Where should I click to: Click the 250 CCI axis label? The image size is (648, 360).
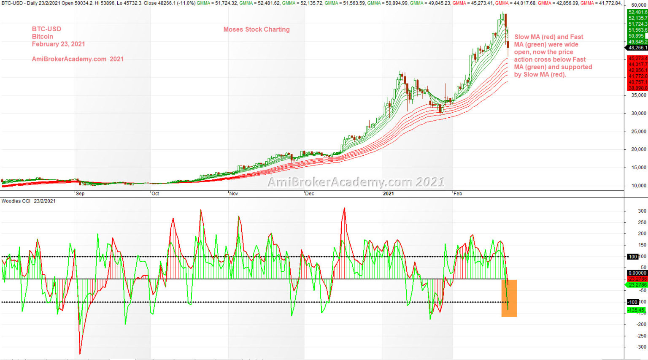tap(642, 222)
